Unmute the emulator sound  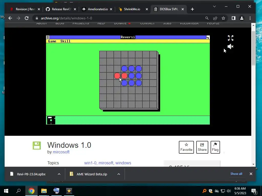231,46
